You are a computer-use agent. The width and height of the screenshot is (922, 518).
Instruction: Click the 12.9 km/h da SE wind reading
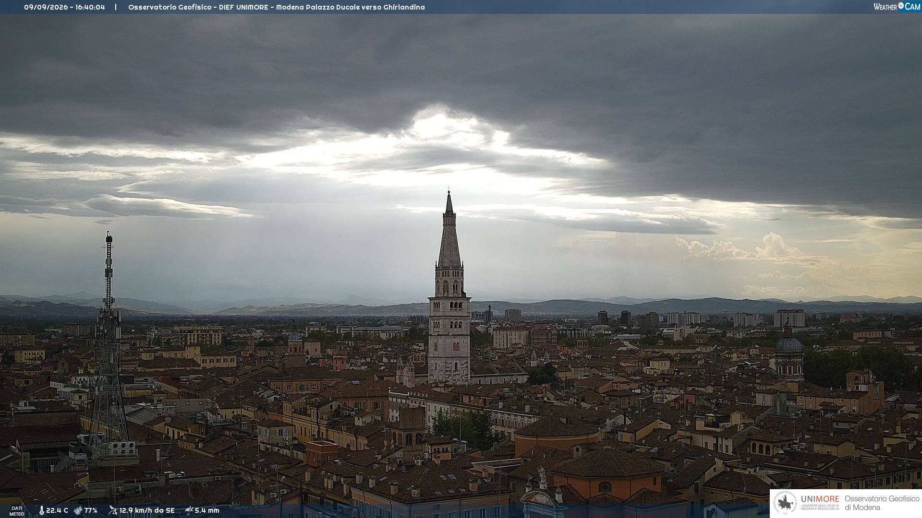[x=147, y=510]
